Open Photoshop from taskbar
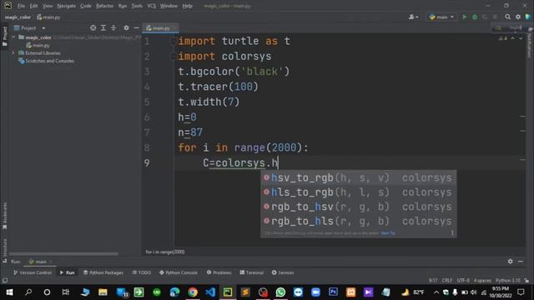This screenshot has height=300, width=534. point(333,292)
